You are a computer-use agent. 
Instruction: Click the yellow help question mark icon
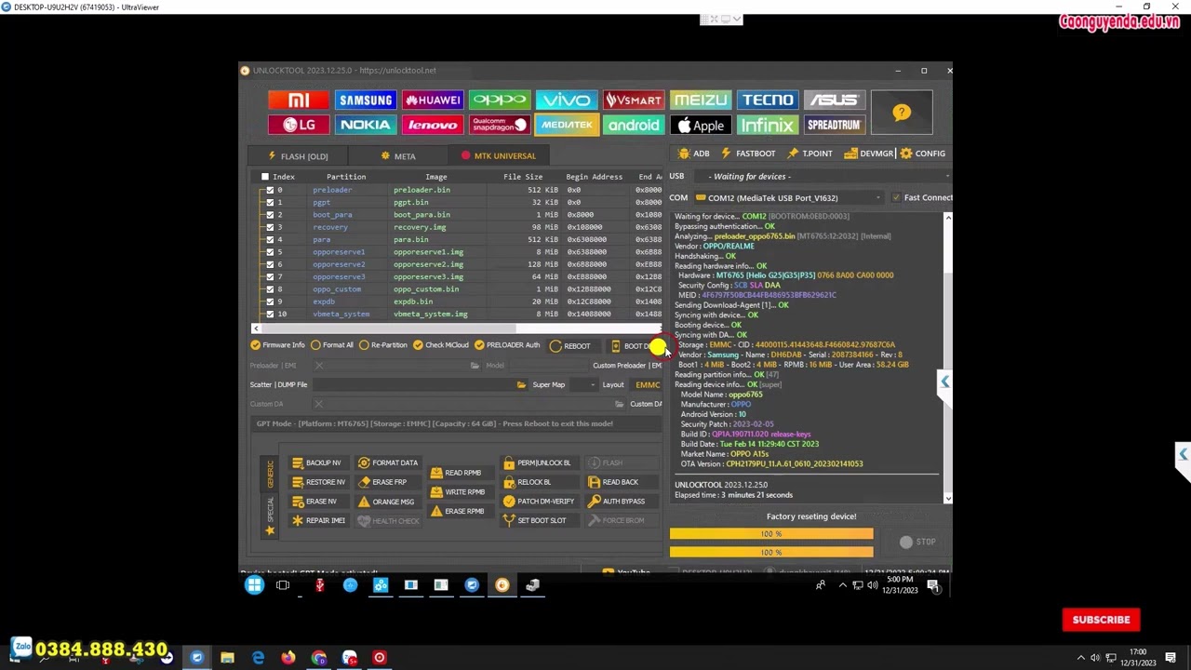tap(901, 113)
